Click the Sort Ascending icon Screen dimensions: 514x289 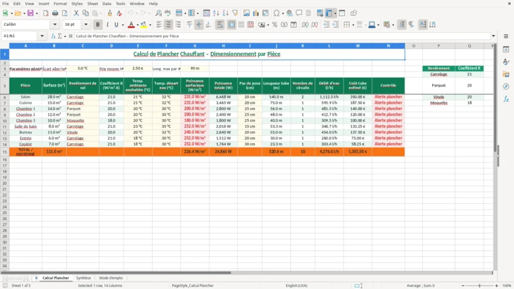[x=216, y=13]
